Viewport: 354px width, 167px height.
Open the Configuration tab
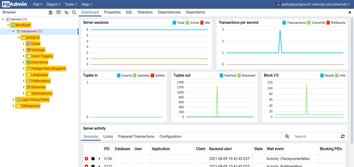[x=170, y=136]
